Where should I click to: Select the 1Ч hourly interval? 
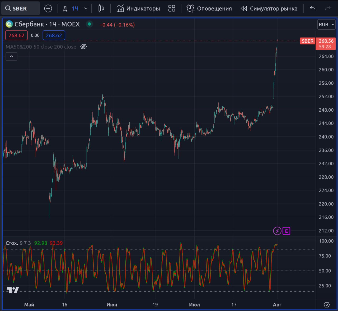click(75, 9)
